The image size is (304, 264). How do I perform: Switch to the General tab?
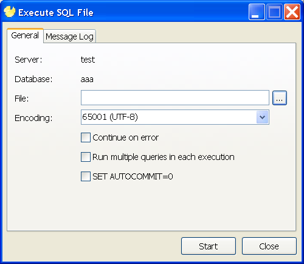tap(25, 35)
